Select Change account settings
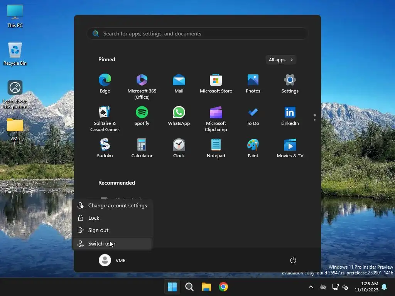Viewport: 395px width, 296px height. (112, 205)
